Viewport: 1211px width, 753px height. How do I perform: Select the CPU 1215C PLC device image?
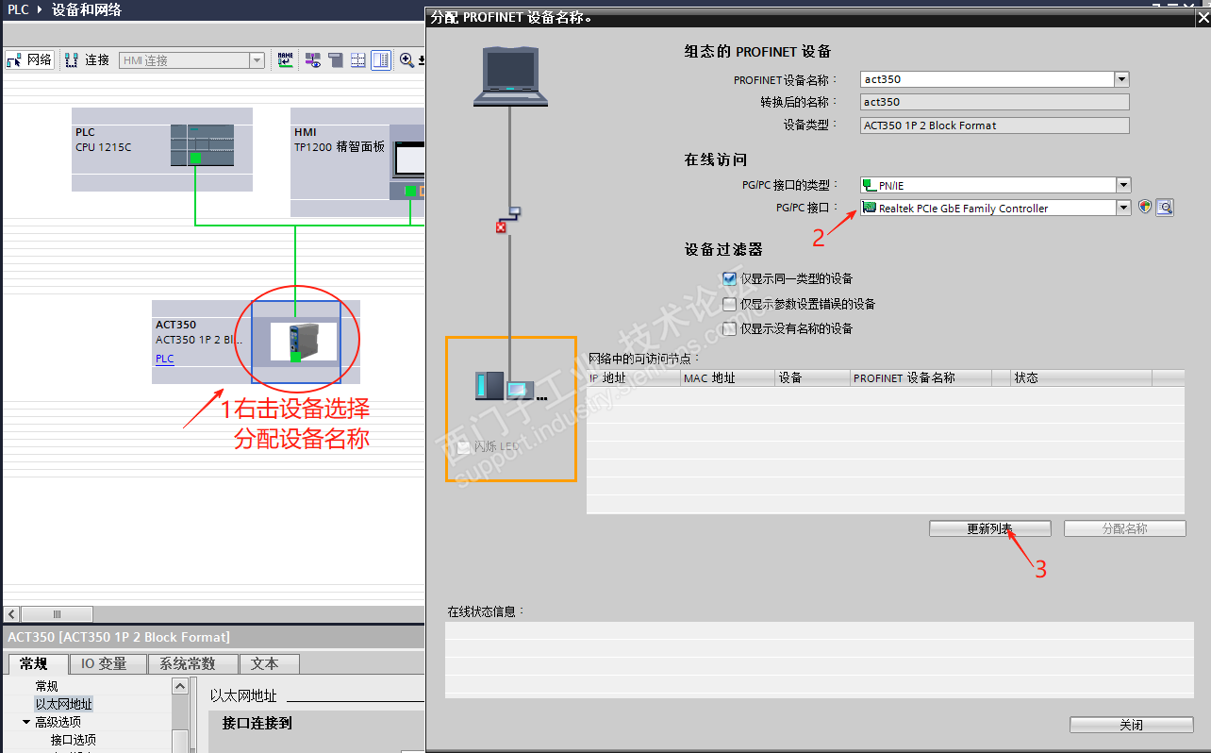click(x=202, y=145)
